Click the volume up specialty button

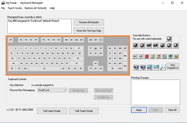162,45
